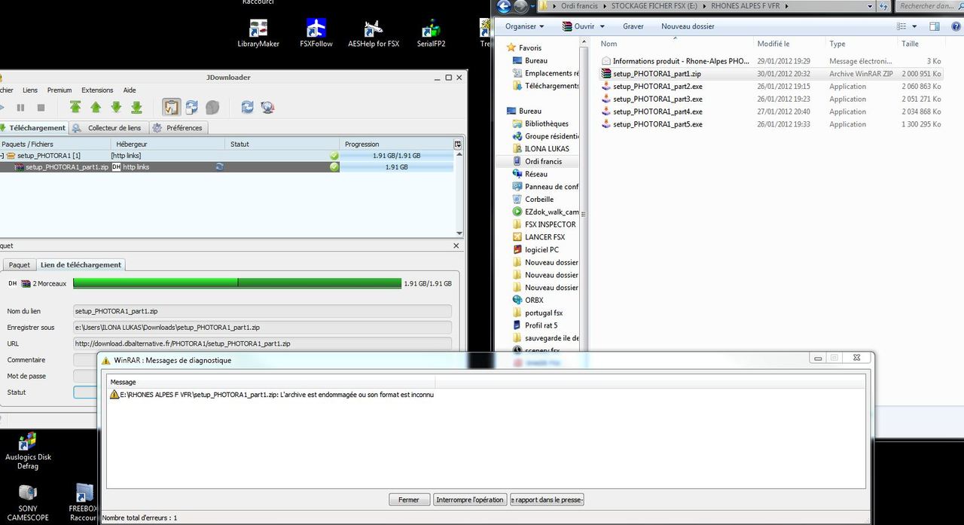Image resolution: width=964 pixels, height=525 pixels.
Task: Toggle clipboard monitoring in JDownloader
Action: point(171,107)
